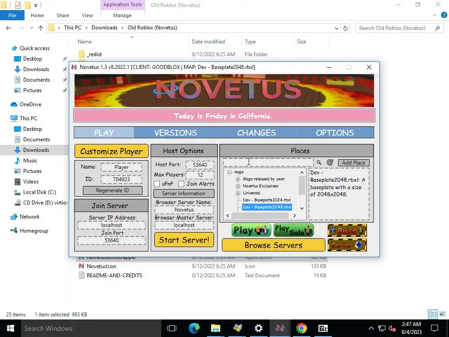Expand the Universal maps node

point(238,193)
